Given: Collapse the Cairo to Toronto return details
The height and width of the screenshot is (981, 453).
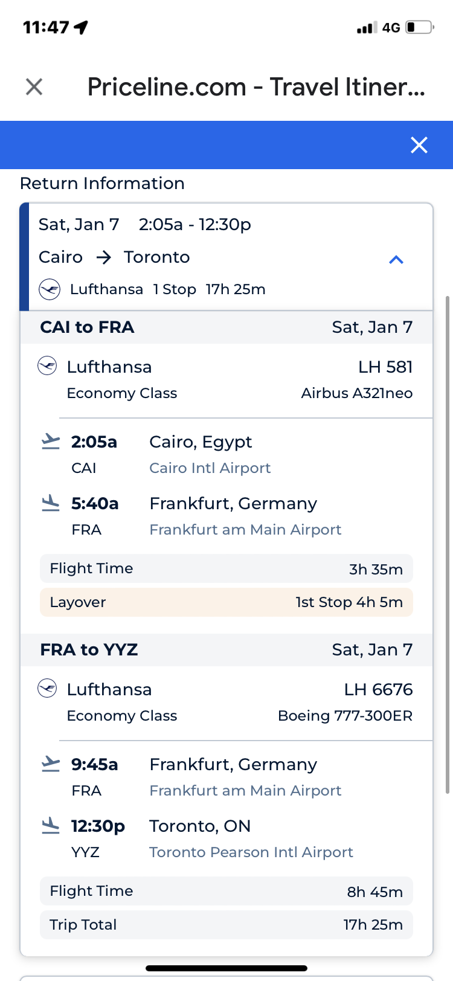Looking at the screenshot, I should click(x=396, y=260).
